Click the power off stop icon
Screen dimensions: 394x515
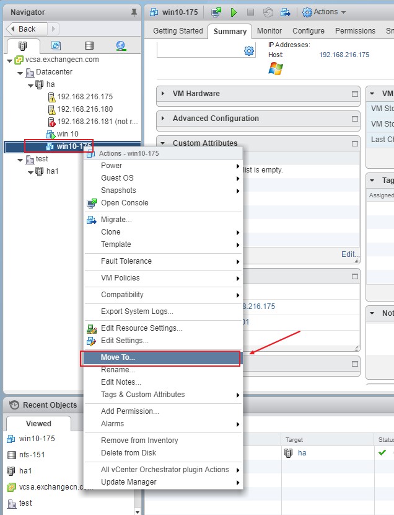click(x=250, y=12)
